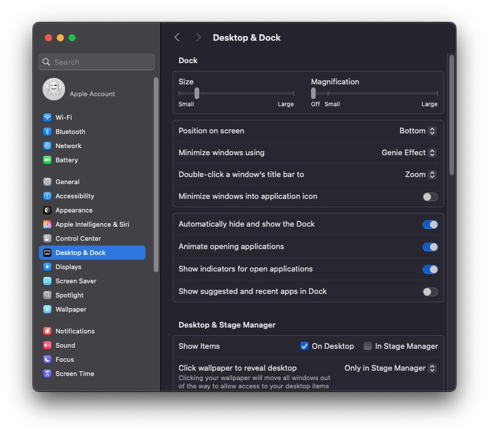Open Apple Account settings
The width and height of the screenshot is (489, 435).
click(92, 89)
